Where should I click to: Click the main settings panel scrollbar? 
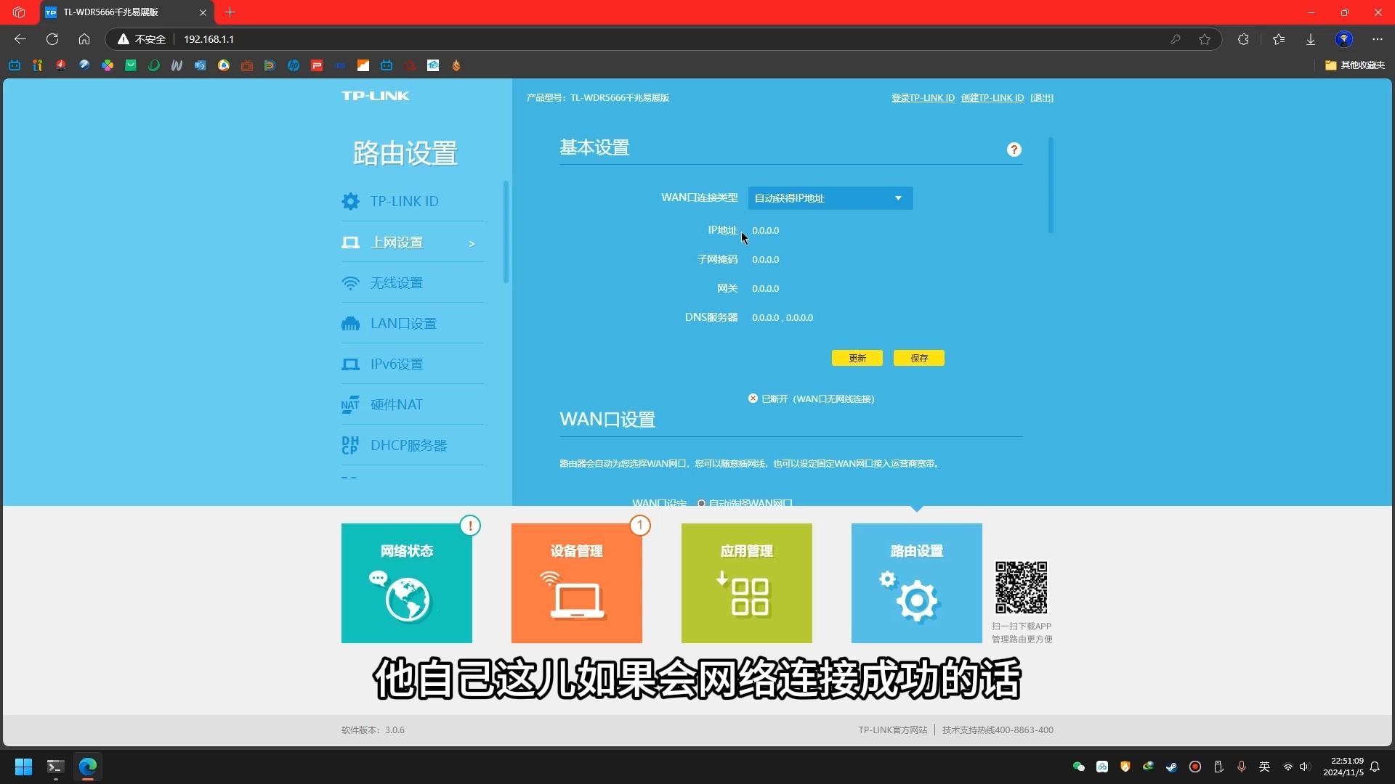(1051, 185)
